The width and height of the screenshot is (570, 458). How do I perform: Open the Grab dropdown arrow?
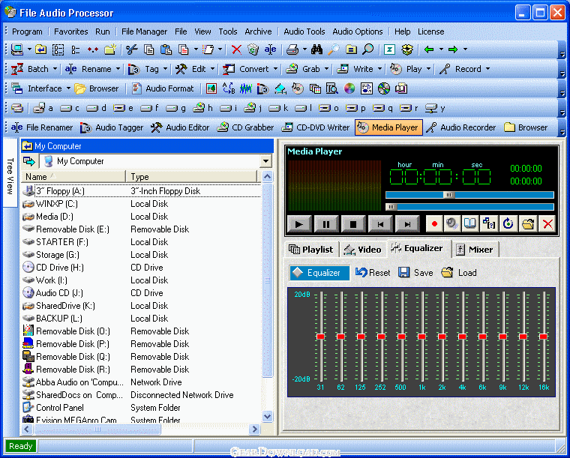tap(326, 69)
